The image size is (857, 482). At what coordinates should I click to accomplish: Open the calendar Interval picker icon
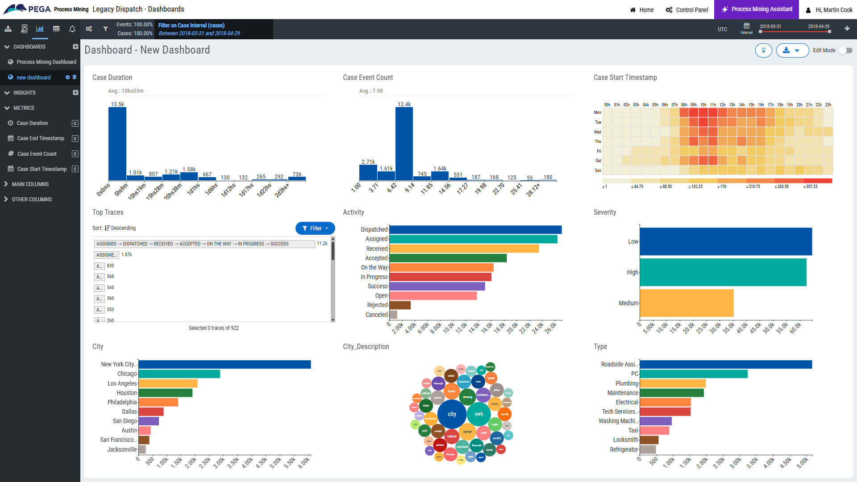point(746,26)
